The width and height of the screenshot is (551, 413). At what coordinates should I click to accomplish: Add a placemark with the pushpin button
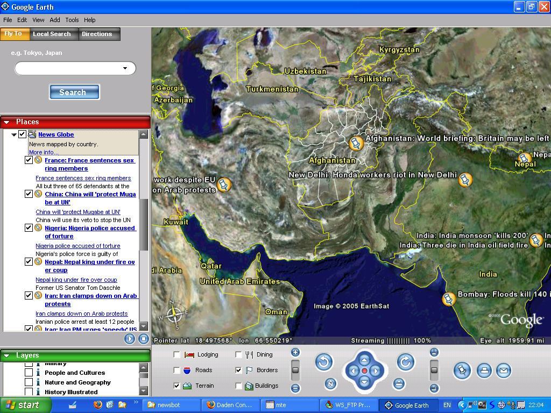[x=462, y=371]
